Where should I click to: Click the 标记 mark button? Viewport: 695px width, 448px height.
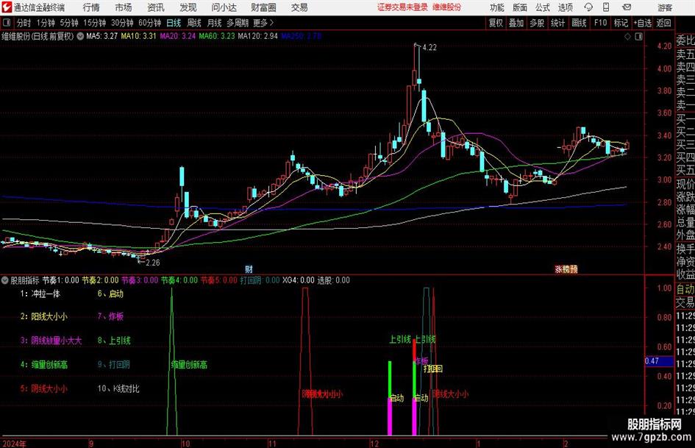[621, 23]
